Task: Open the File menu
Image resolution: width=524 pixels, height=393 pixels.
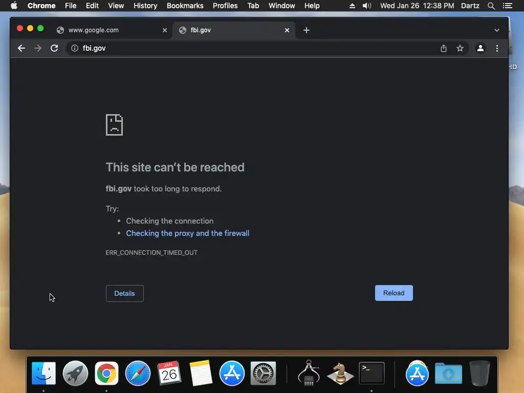Action: point(71,6)
